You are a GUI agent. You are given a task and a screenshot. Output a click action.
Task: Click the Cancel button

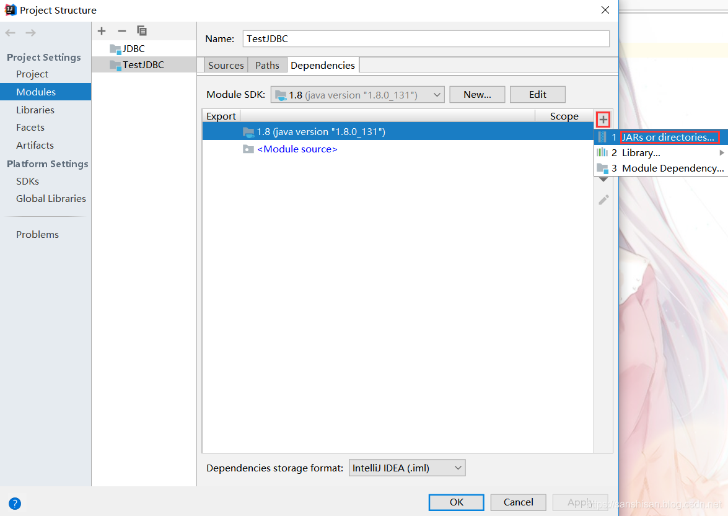point(518,502)
